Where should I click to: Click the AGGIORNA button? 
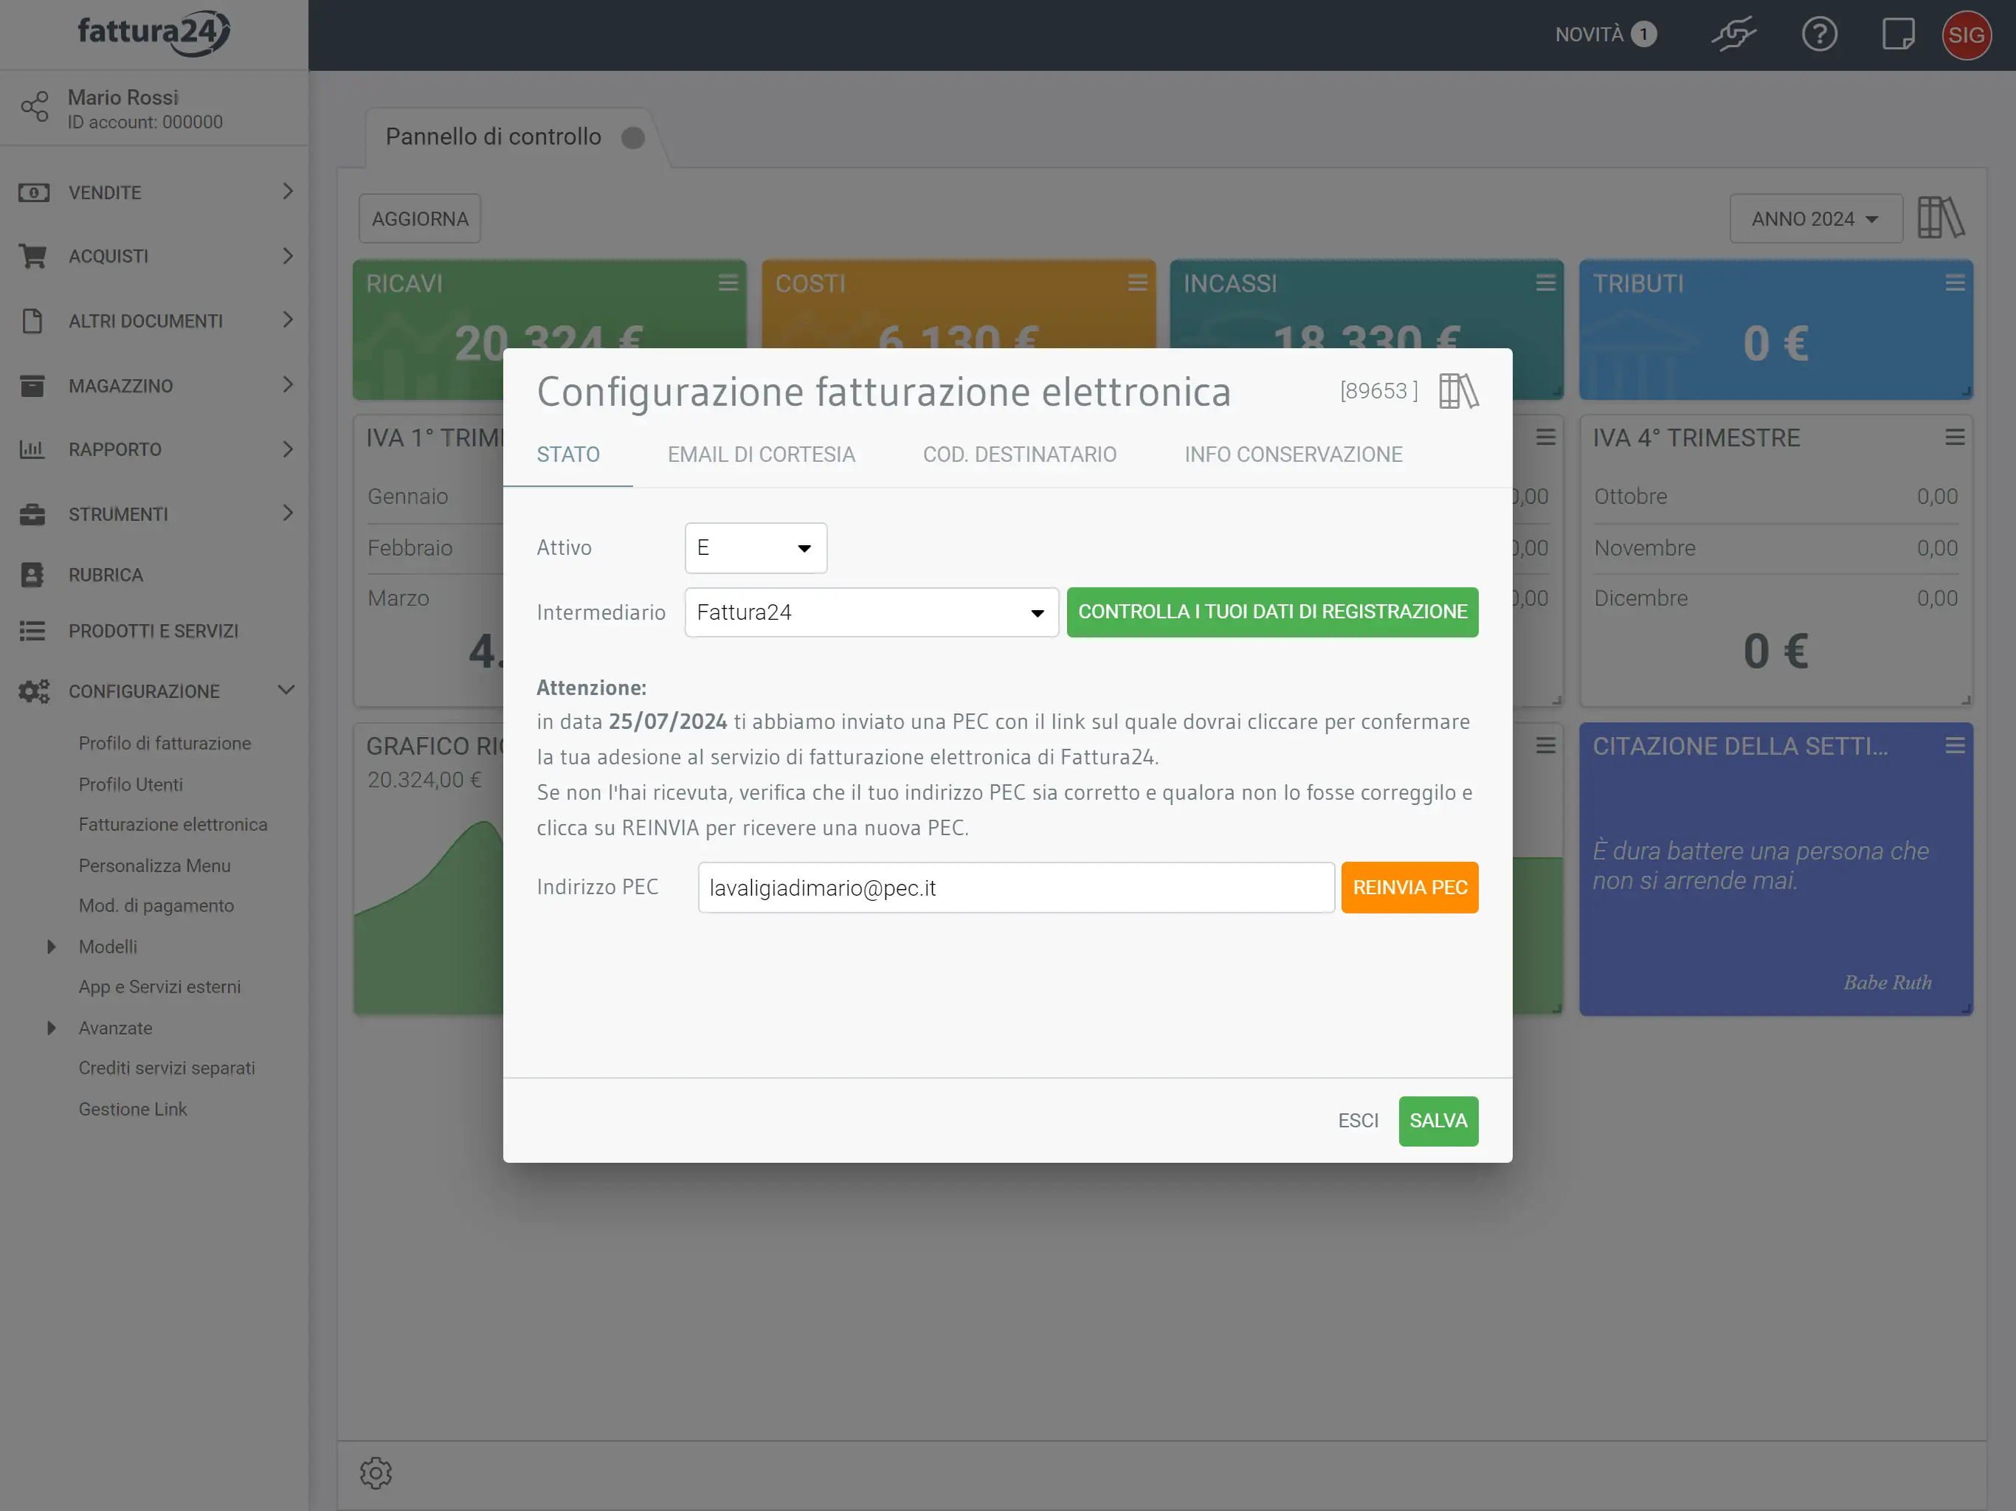coord(419,218)
